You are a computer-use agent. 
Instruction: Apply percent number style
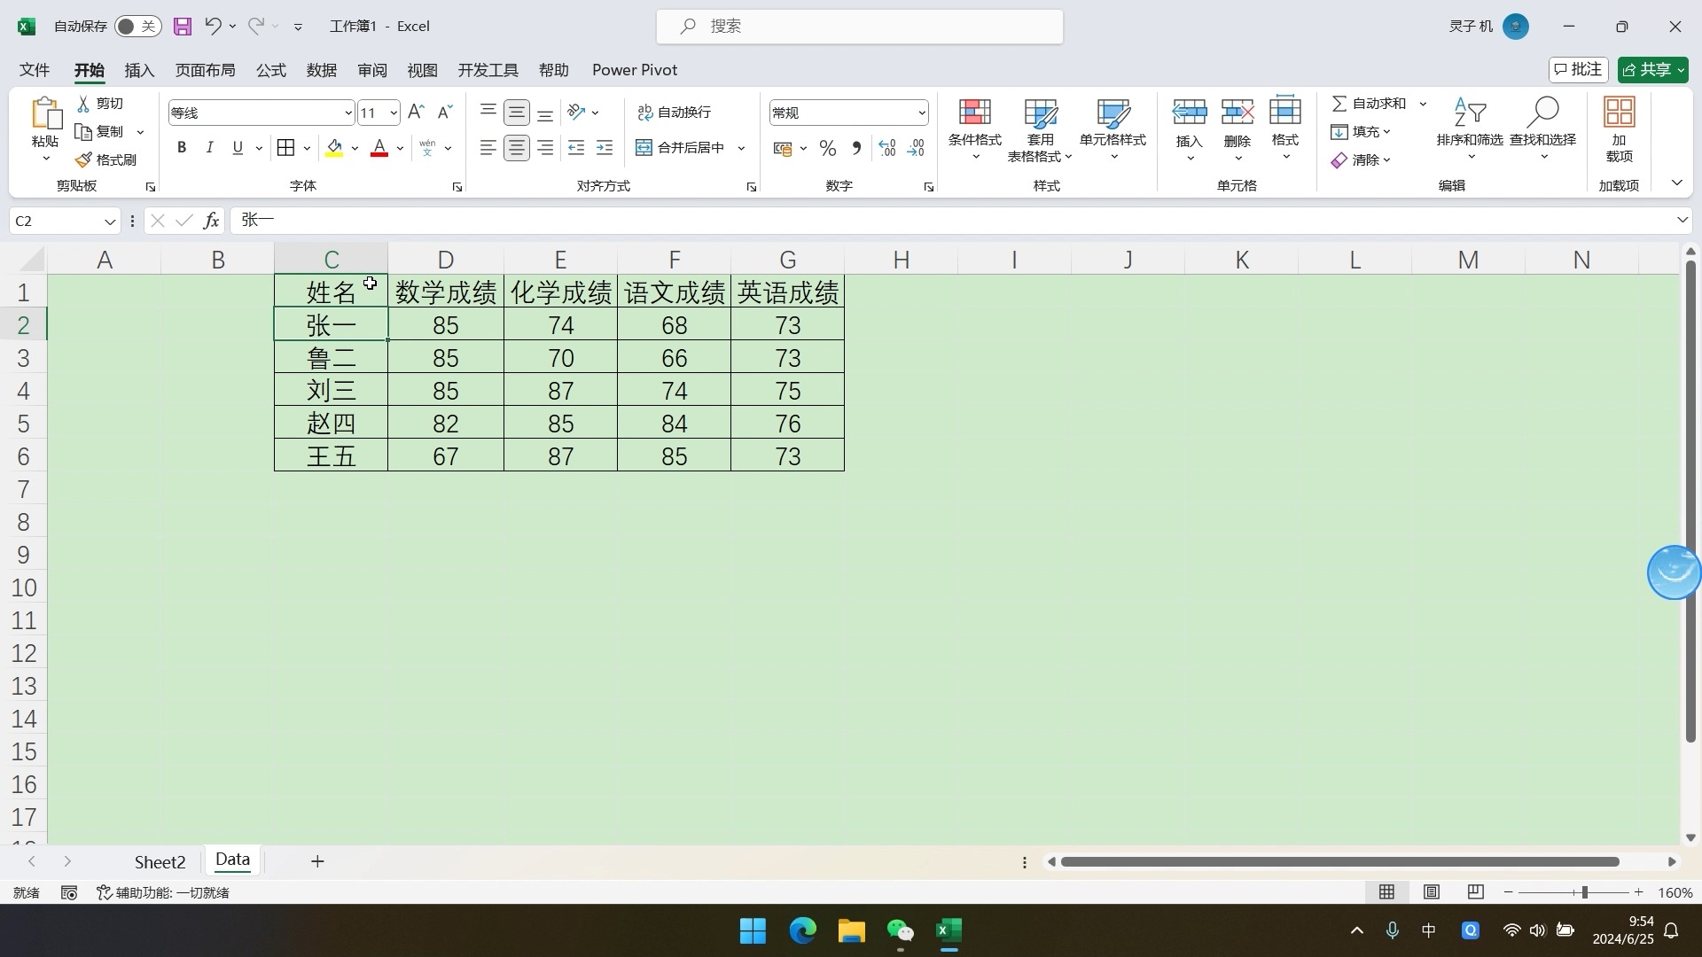tap(828, 148)
